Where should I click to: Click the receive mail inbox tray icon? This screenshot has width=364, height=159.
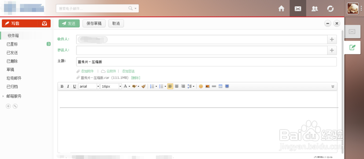tap(44, 23)
